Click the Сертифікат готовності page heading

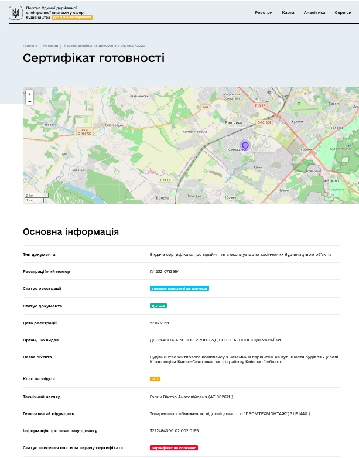[94, 58]
